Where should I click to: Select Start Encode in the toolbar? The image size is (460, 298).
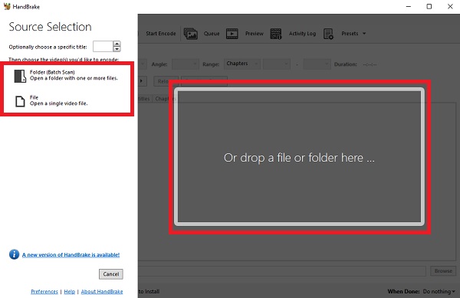(x=161, y=34)
